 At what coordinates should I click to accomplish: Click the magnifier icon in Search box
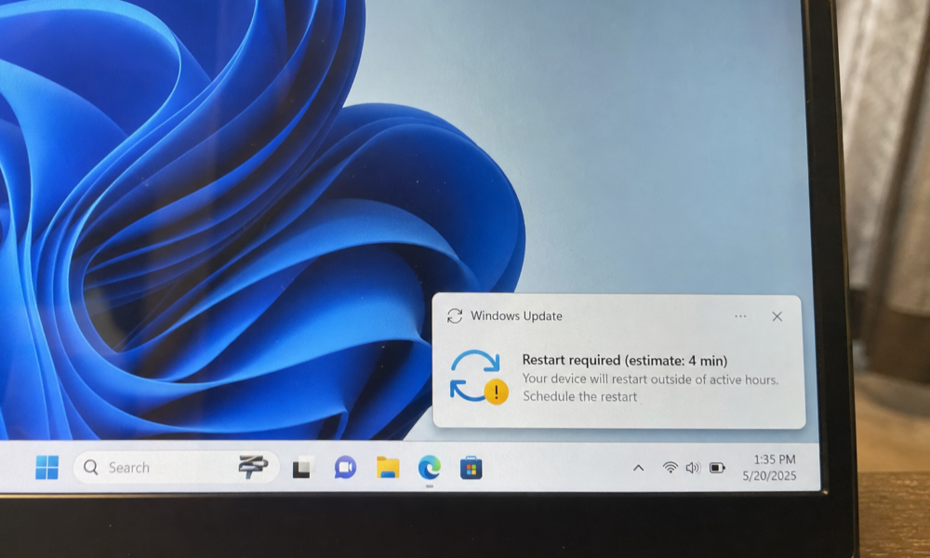point(91,467)
